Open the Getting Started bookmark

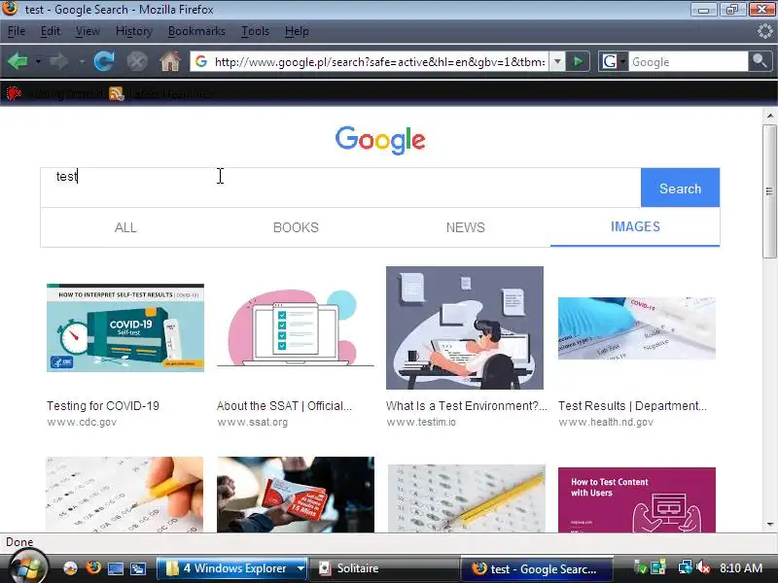(54, 93)
